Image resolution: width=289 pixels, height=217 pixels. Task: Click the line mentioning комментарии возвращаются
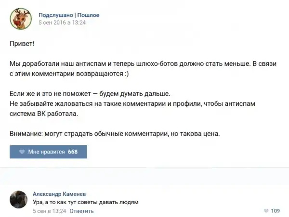(x=69, y=74)
